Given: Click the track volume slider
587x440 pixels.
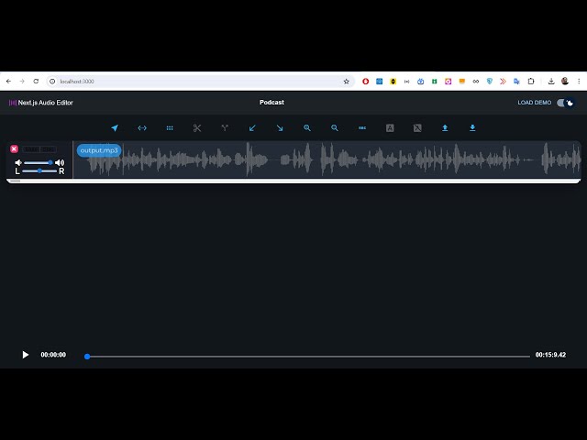Looking at the screenshot, I should click(39, 162).
